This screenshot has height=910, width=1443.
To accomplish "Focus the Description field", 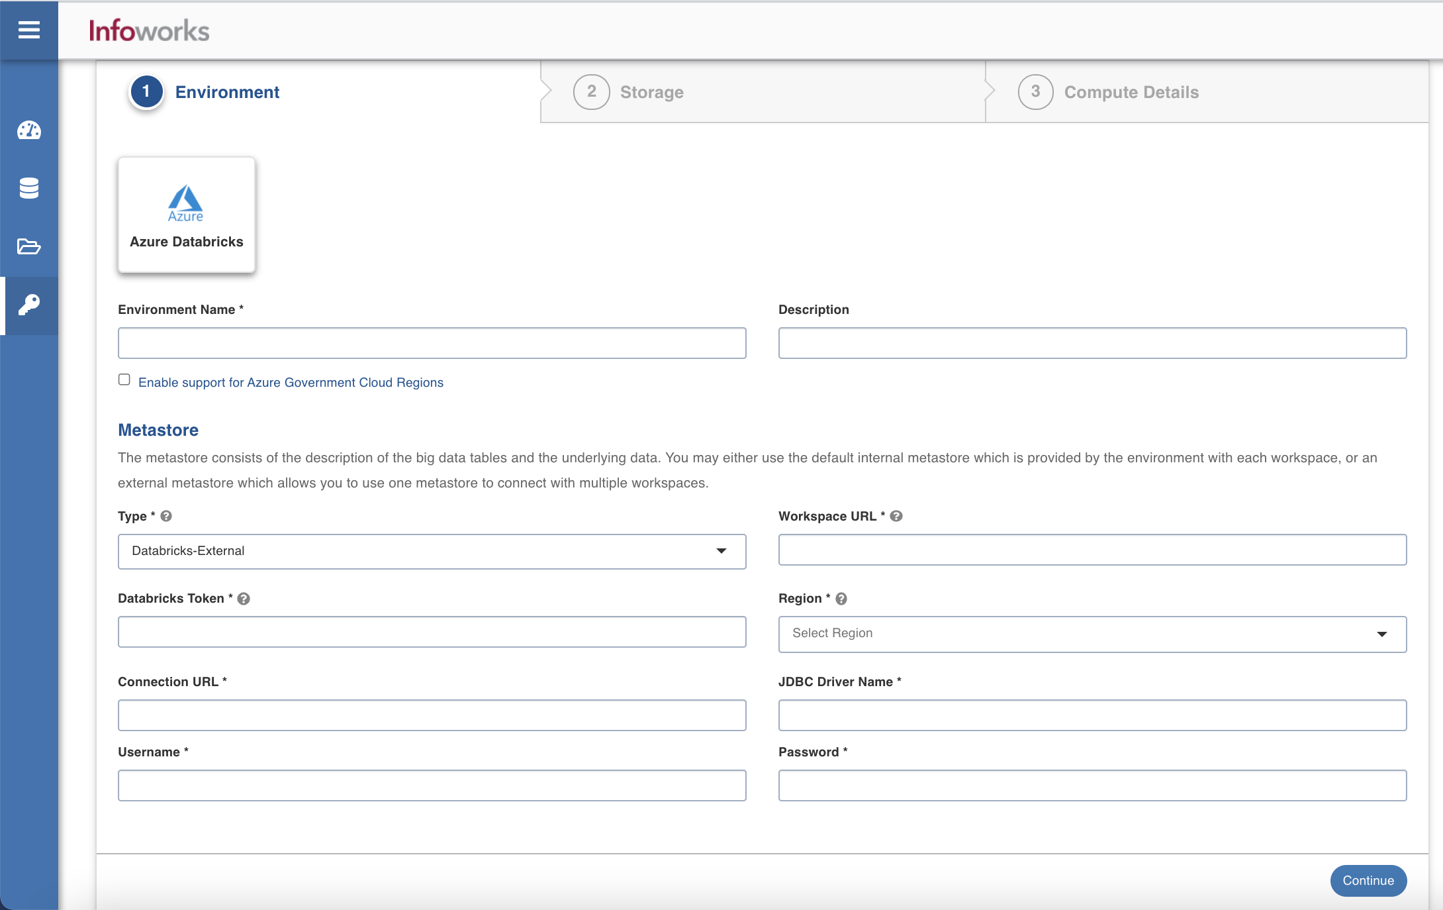I will click(x=1092, y=343).
